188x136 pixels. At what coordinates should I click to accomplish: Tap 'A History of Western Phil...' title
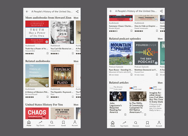coord(37,92)
